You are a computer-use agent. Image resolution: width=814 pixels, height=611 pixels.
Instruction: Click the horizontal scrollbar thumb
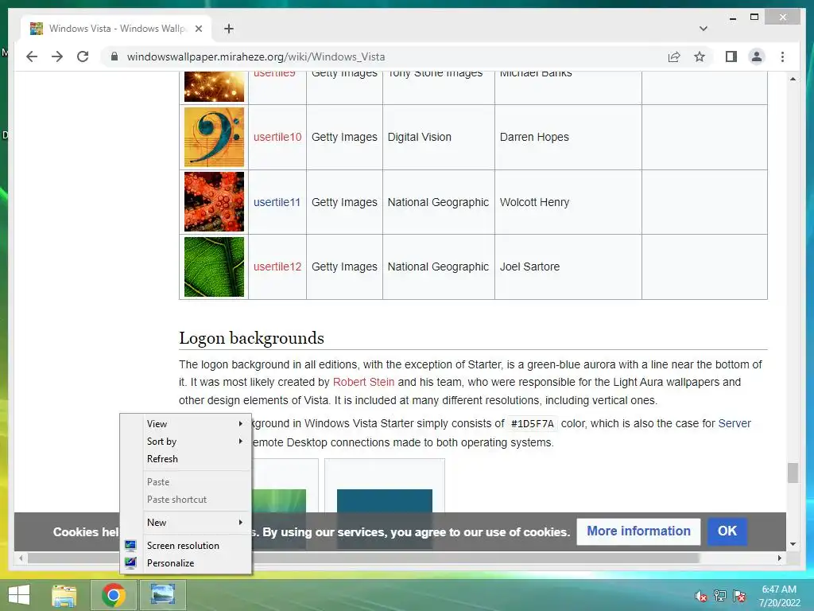tap(363, 558)
